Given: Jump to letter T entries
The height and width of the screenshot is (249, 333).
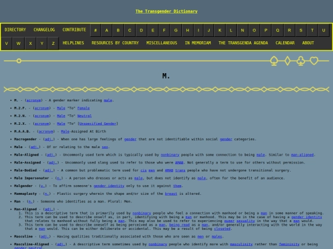Looking at the screenshot, I should (x=312, y=30).
